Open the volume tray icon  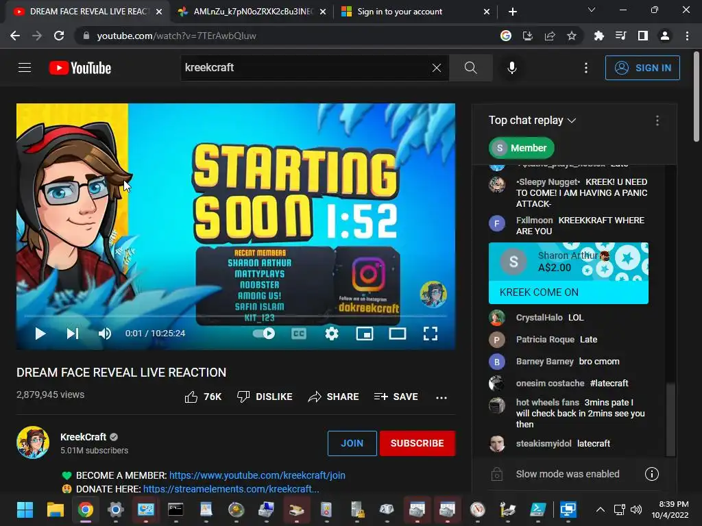636,510
